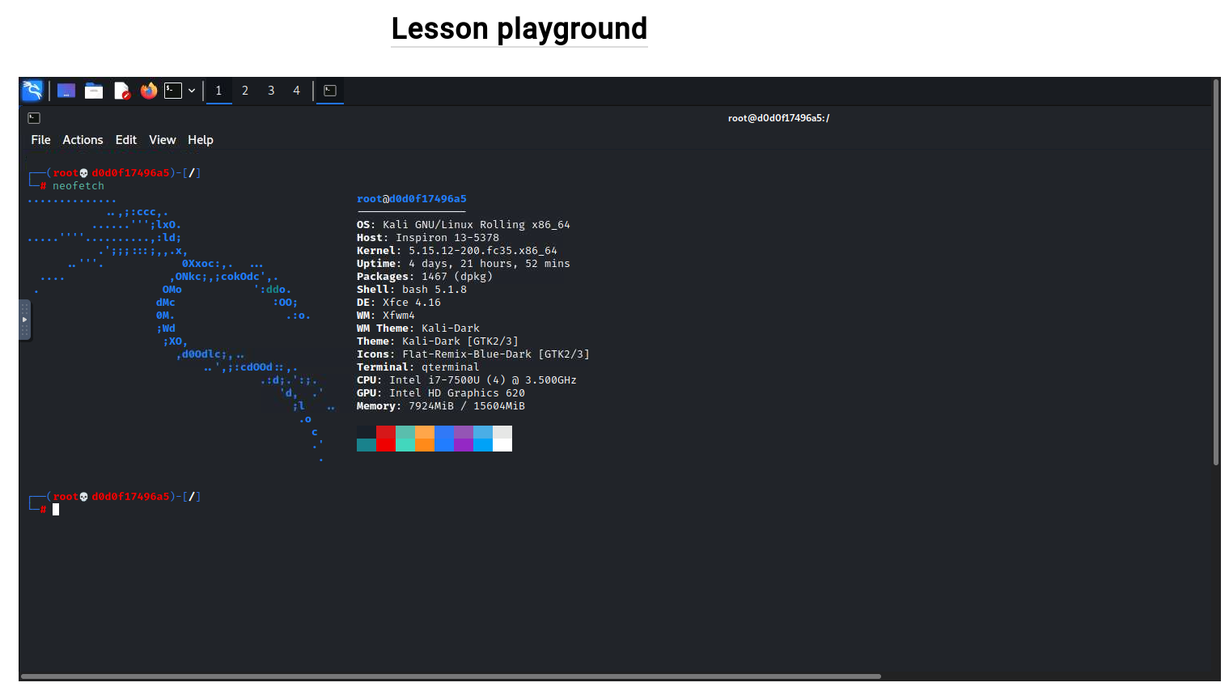This screenshot has width=1229, height=691.
Task: Open the Edit menu
Action: tap(126, 140)
